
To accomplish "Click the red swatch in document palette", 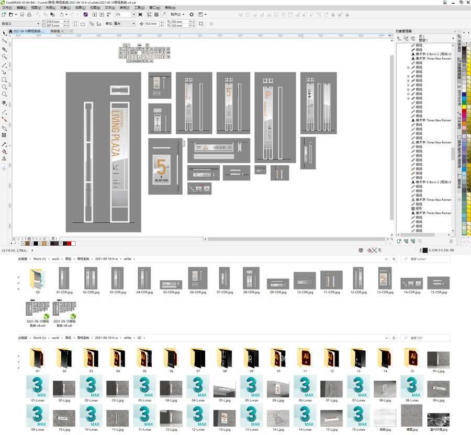I will click(x=69, y=243).
